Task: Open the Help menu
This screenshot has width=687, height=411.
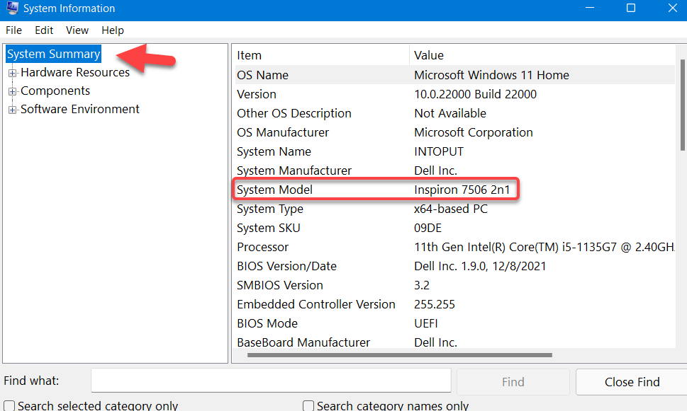Action: [x=113, y=30]
